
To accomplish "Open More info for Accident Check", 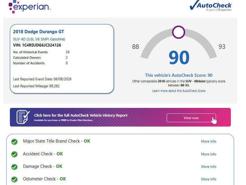I will tap(209, 154).
